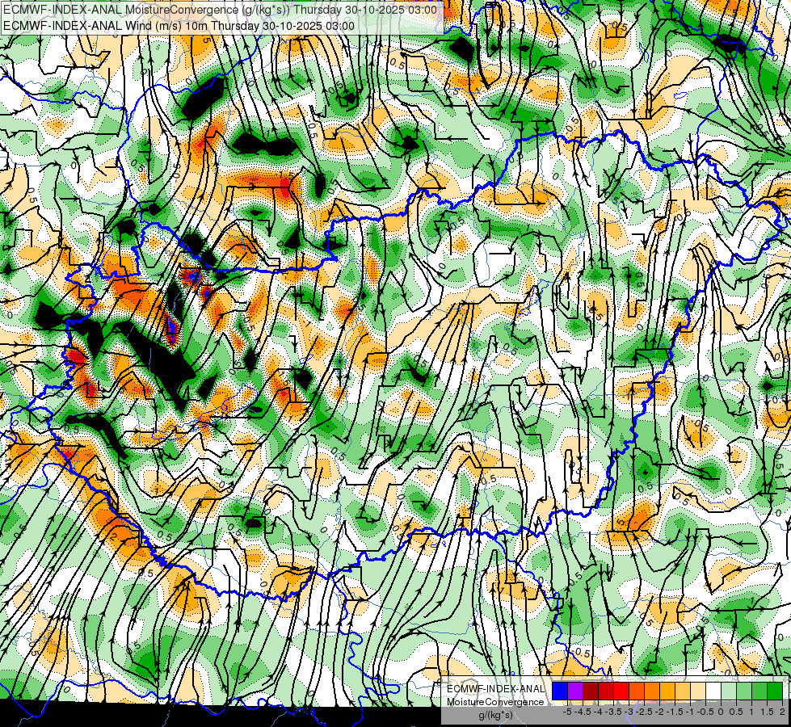
Task: Click the purple swatch in the legend
Action: 575,691
